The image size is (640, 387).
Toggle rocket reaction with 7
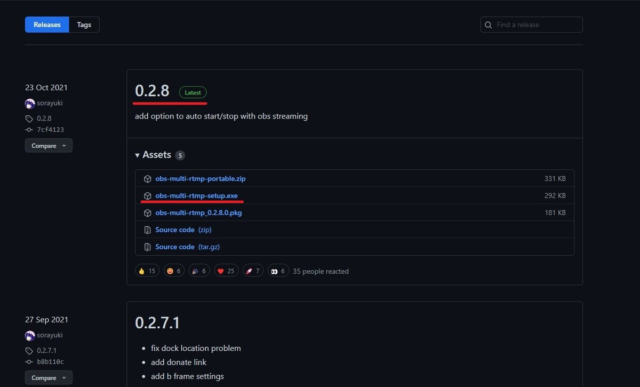(253, 271)
